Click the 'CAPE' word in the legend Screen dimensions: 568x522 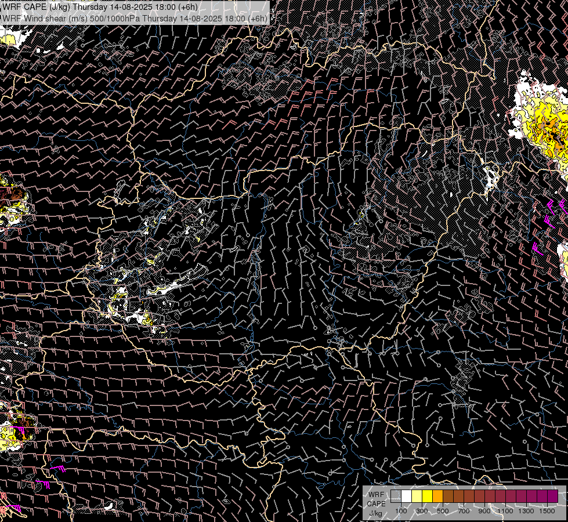[x=376, y=503]
